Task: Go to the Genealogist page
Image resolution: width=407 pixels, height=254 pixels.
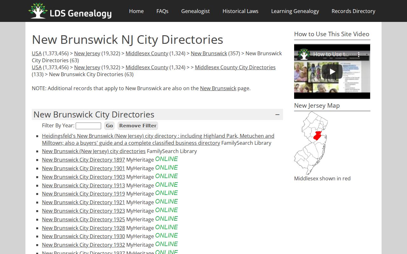Action: click(196, 11)
